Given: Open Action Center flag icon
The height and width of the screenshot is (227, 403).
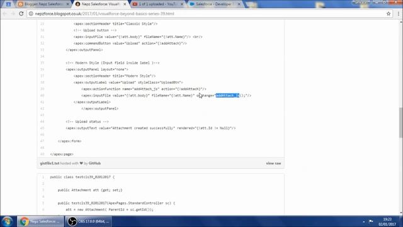Looking at the screenshot, I should 371,221.
